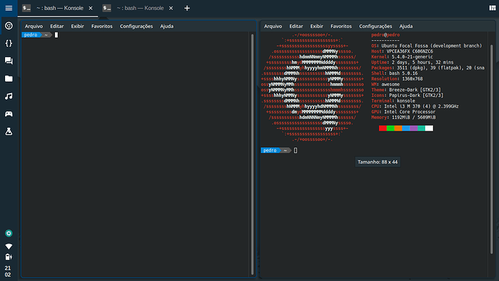Click the right Konsole vertical scrollbar
The height and width of the screenshot is (281, 499).
coord(492,149)
